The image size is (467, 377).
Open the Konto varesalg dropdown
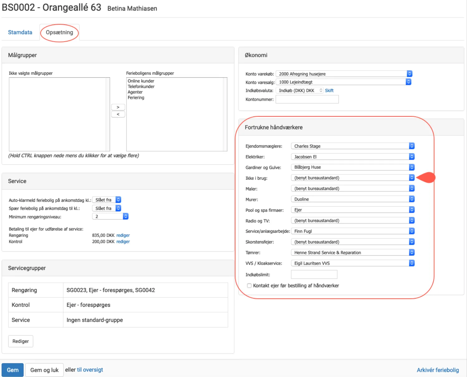(x=343, y=82)
